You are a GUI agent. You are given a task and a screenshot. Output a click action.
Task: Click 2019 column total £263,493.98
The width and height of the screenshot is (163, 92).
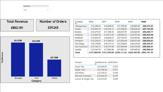[134, 52]
